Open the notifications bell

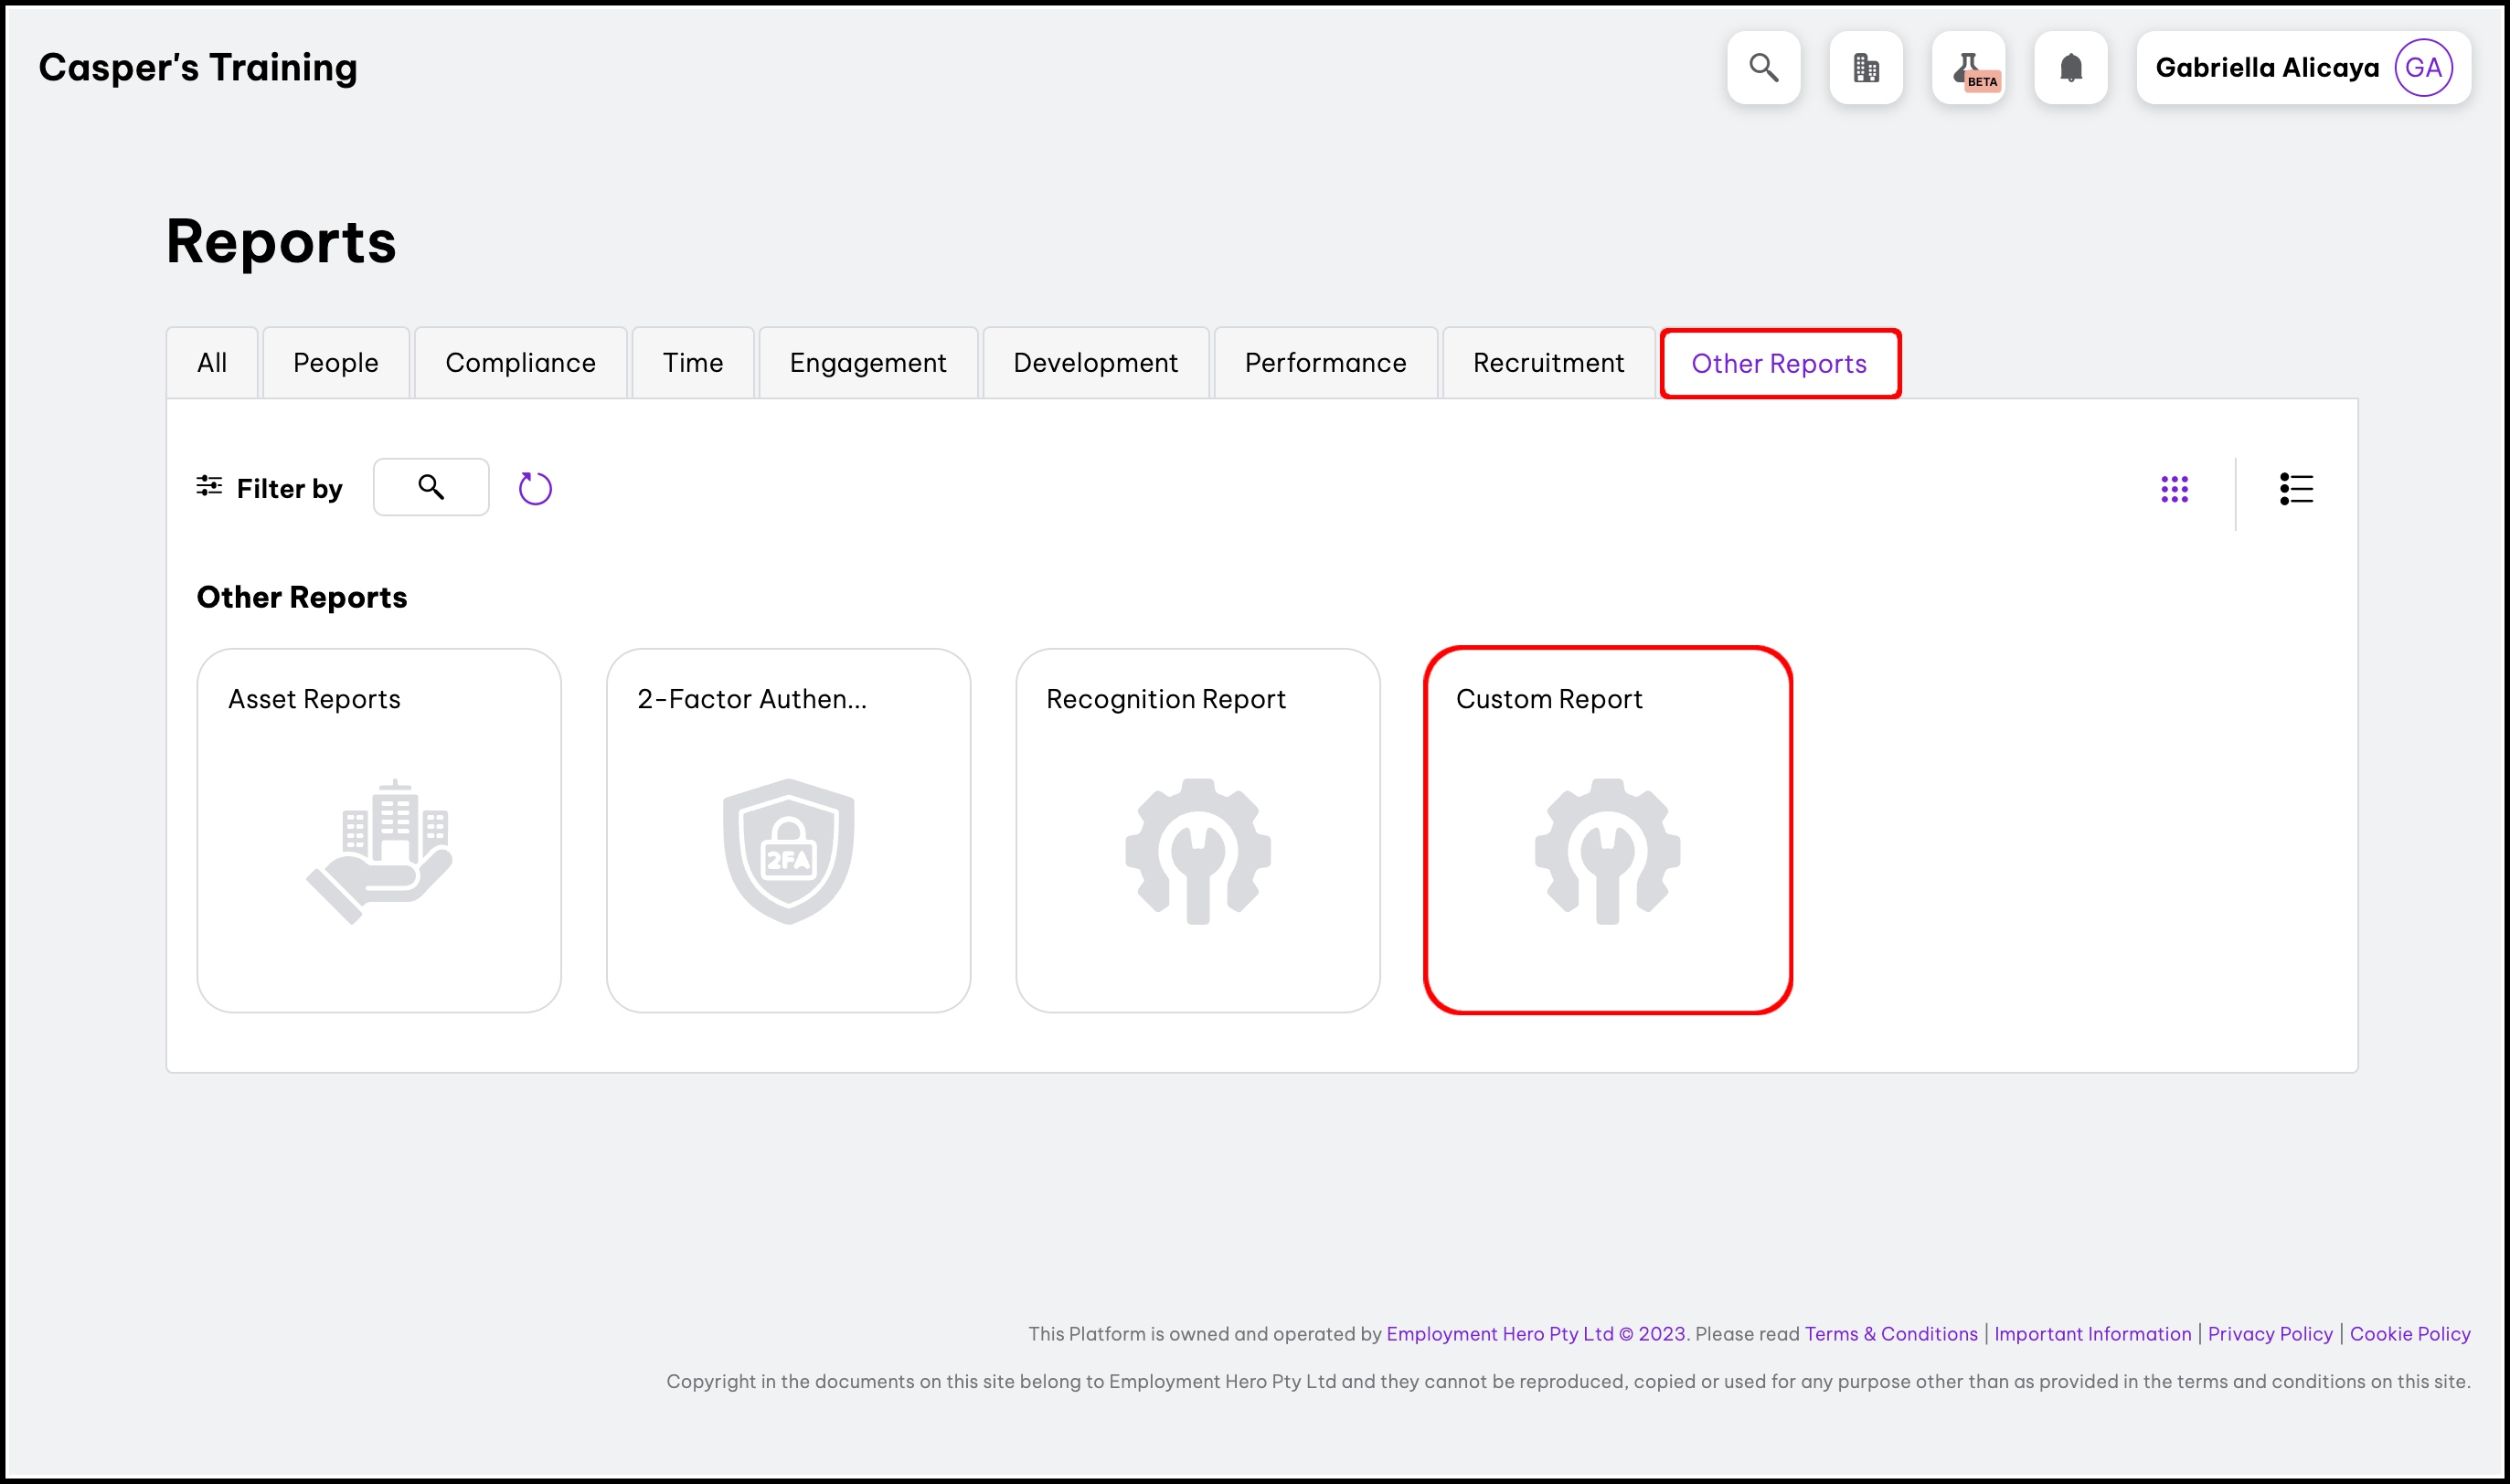click(x=2071, y=68)
